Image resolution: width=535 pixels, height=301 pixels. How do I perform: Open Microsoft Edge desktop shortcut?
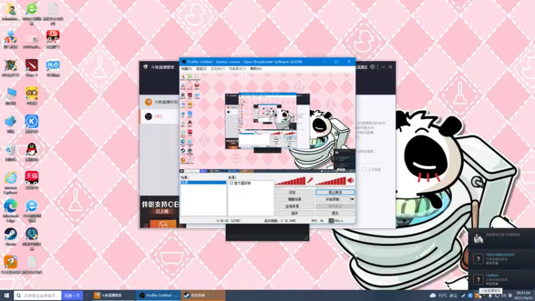coord(11,211)
